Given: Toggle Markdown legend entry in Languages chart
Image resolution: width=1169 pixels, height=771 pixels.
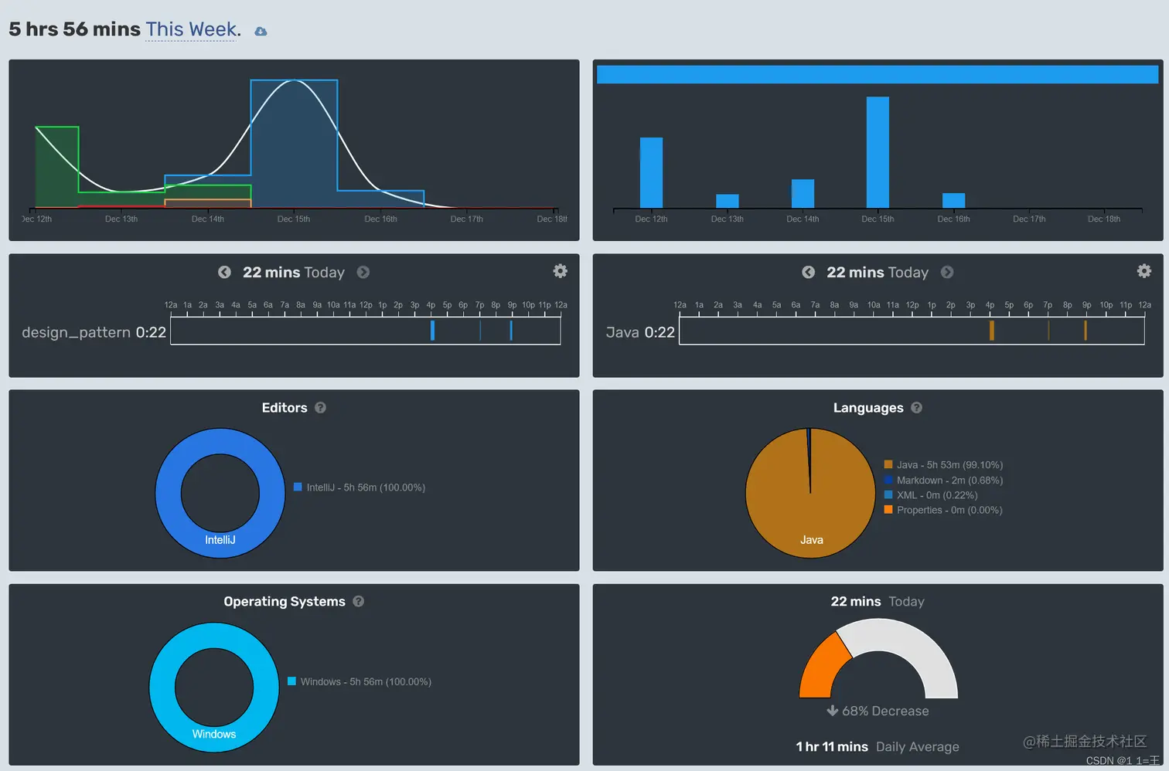Looking at the screenshot, I should click(943, 480).
